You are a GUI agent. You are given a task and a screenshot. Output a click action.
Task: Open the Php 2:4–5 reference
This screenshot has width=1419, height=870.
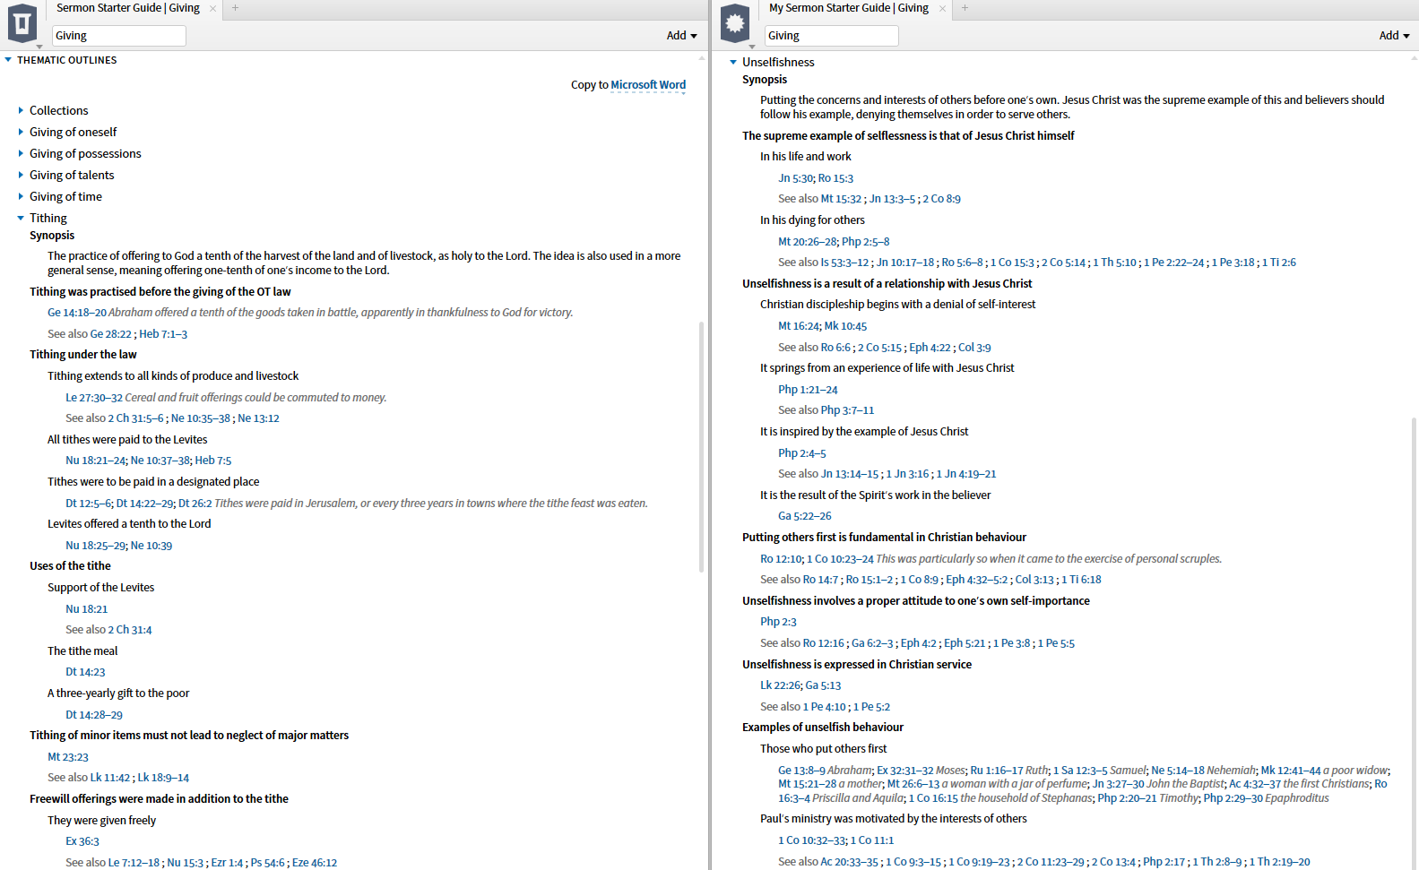802,453
